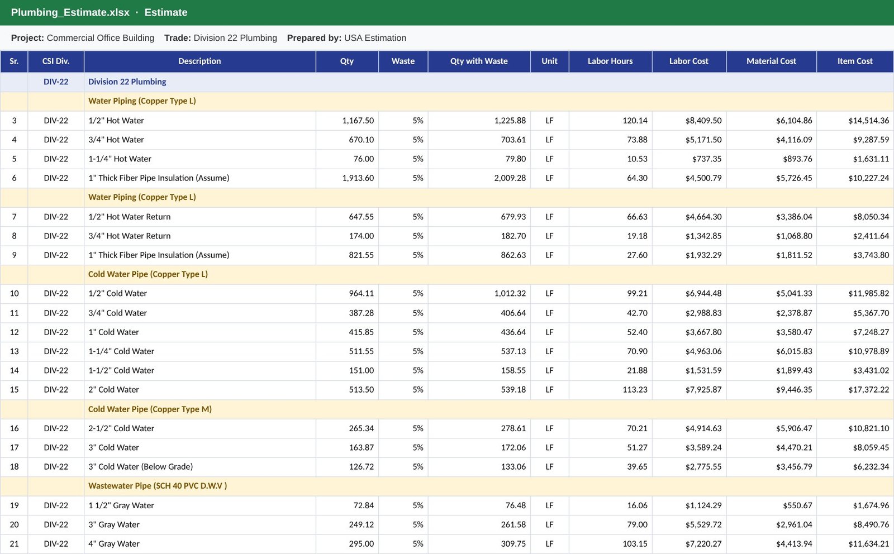Select the 2-1/2" Cold Water description
Image resolution: width=894 pixels, height=554 pixels.
[x=199, y=428]
